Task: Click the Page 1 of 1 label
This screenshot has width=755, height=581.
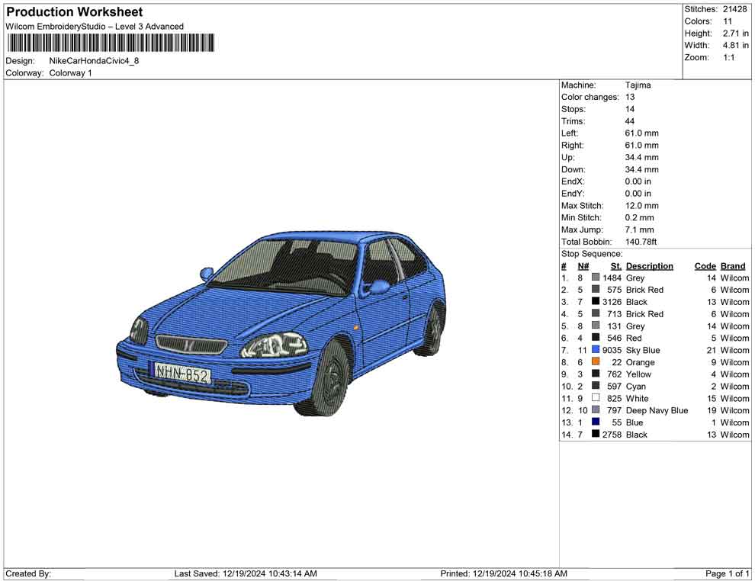Action: pos(726,573)
